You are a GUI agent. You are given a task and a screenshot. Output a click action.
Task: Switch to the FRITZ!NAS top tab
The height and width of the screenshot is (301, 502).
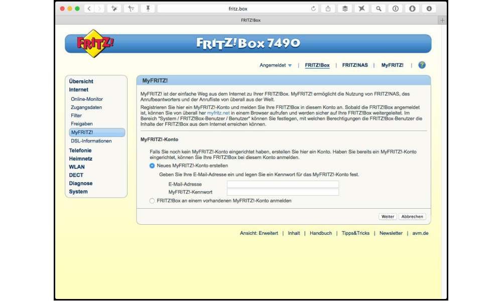pyautogui.click(x=355, y=65)
